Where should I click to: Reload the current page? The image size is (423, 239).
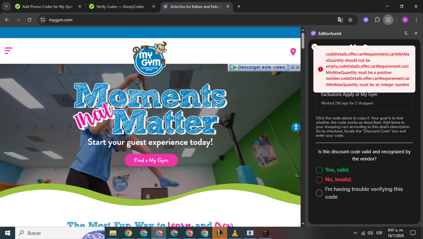pyautogui.click(x=29, y=20)
